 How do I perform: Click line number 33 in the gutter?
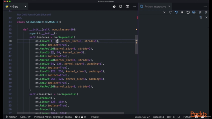pyautogui.click(x=10, y=22)
